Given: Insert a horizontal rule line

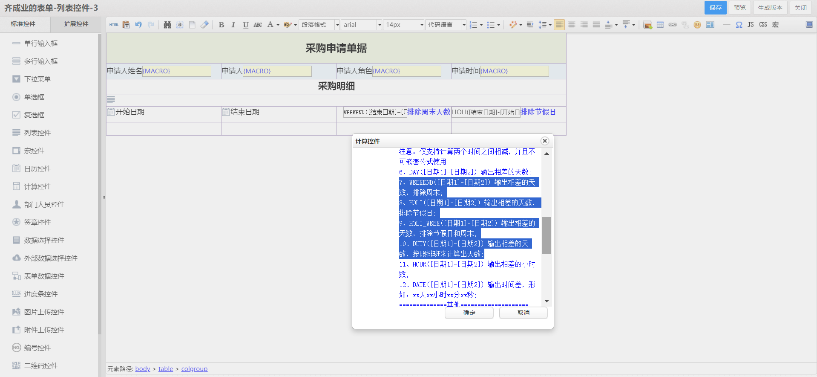Looking at the screenshot, I should coord(727,25).
